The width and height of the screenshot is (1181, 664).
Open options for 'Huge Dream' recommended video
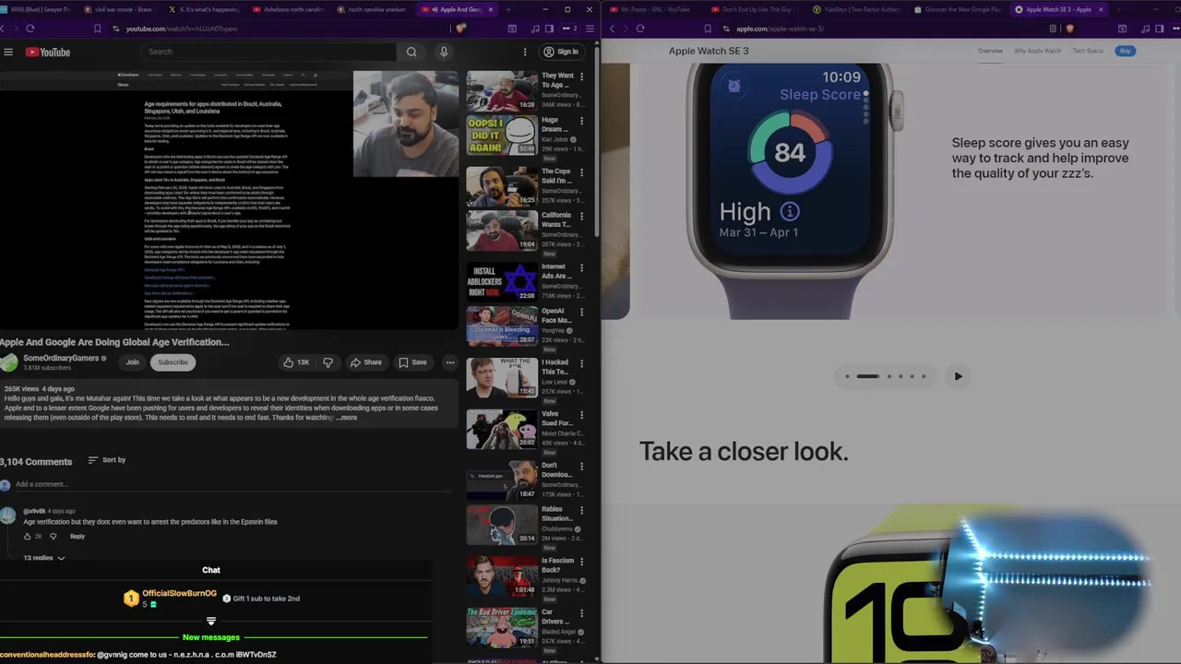[581, 121]
